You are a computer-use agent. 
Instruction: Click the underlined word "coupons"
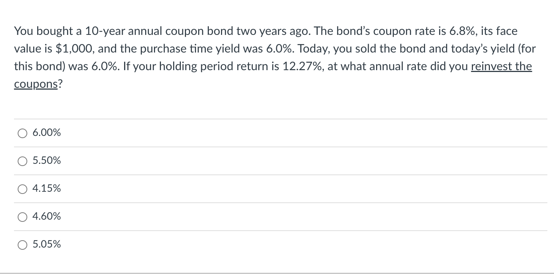(36, 84)
